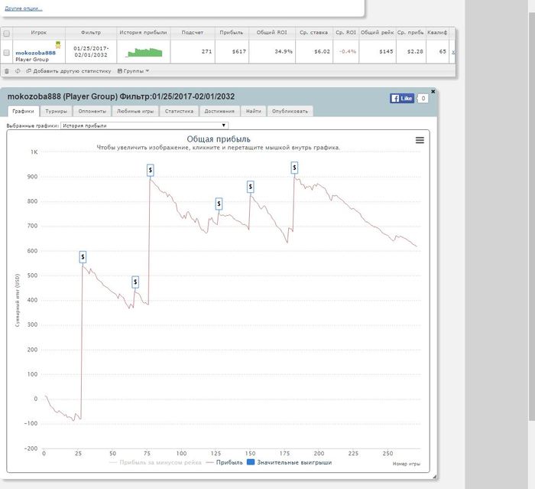The height and width of the screenshot is (489, 535).
Task: Sort by the Игрок column header
Action: point(39,33)
